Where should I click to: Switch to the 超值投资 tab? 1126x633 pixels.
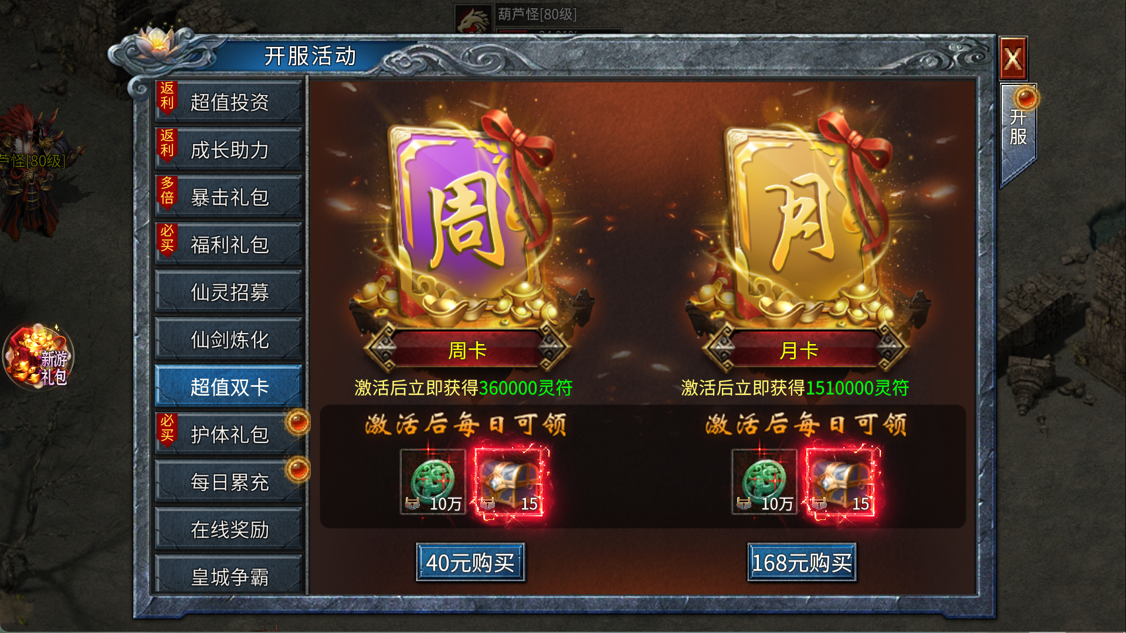pos(229,102)
